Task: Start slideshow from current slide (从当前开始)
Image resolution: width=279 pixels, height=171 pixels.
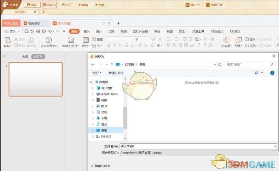Action: coord(49,40)
